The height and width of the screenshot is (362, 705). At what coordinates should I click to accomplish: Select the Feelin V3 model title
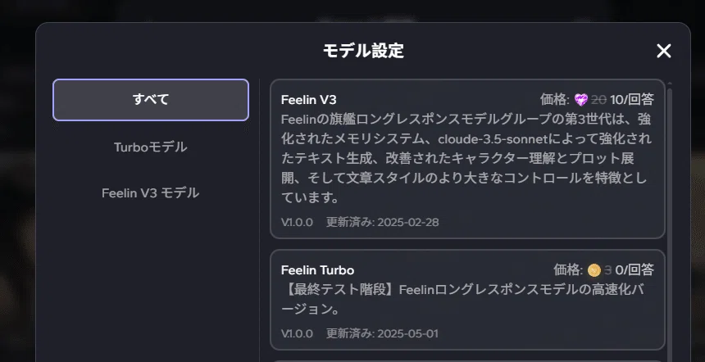click(x=308, y=100)
